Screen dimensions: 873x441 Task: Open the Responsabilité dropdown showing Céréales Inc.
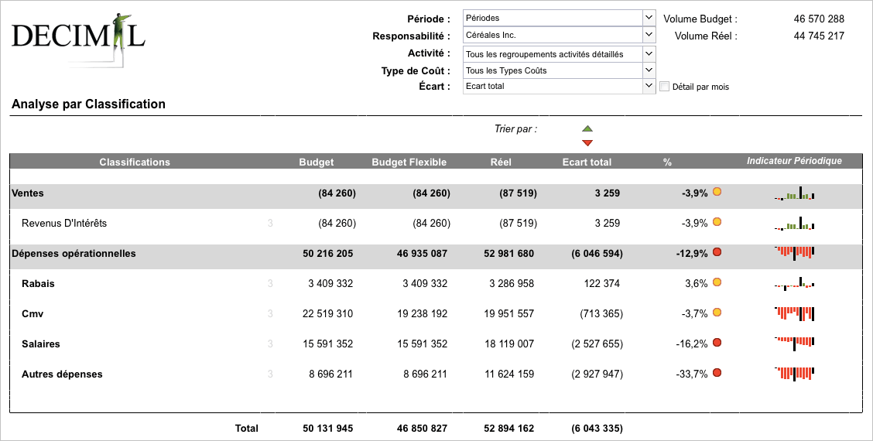(x=560, y=35)
